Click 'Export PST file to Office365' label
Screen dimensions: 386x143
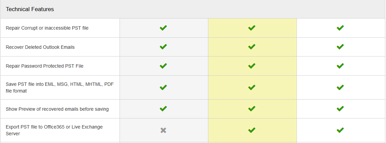[54, 130]
